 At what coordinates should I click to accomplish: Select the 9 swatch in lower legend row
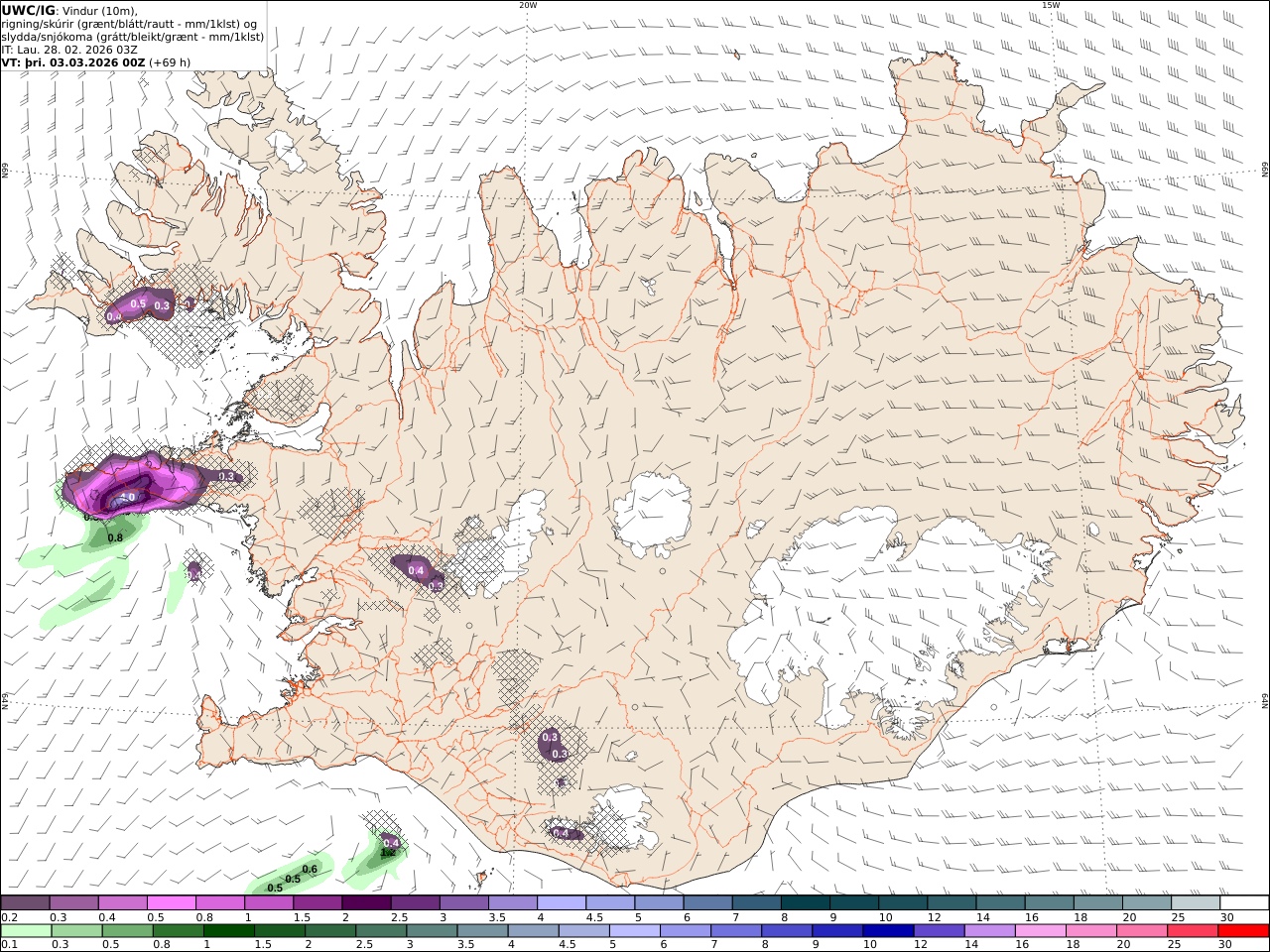[836, 931]
